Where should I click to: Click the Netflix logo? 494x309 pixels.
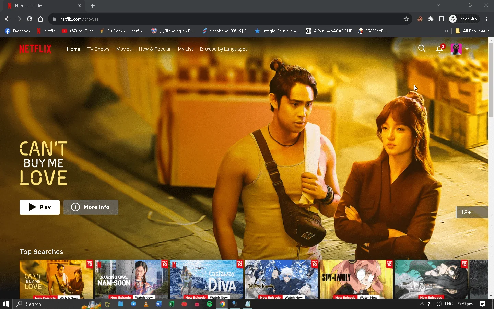pos(35,49)
